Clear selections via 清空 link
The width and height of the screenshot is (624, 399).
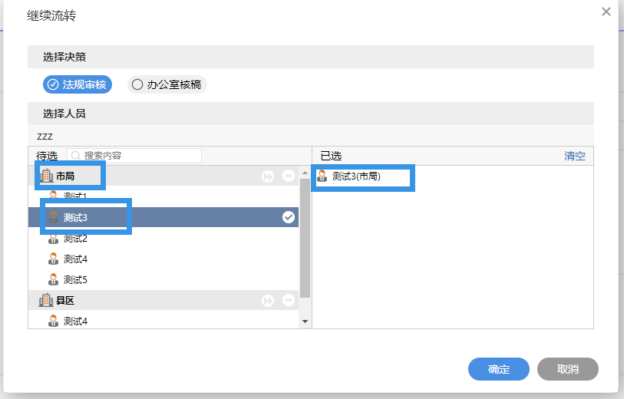(575, 156)
